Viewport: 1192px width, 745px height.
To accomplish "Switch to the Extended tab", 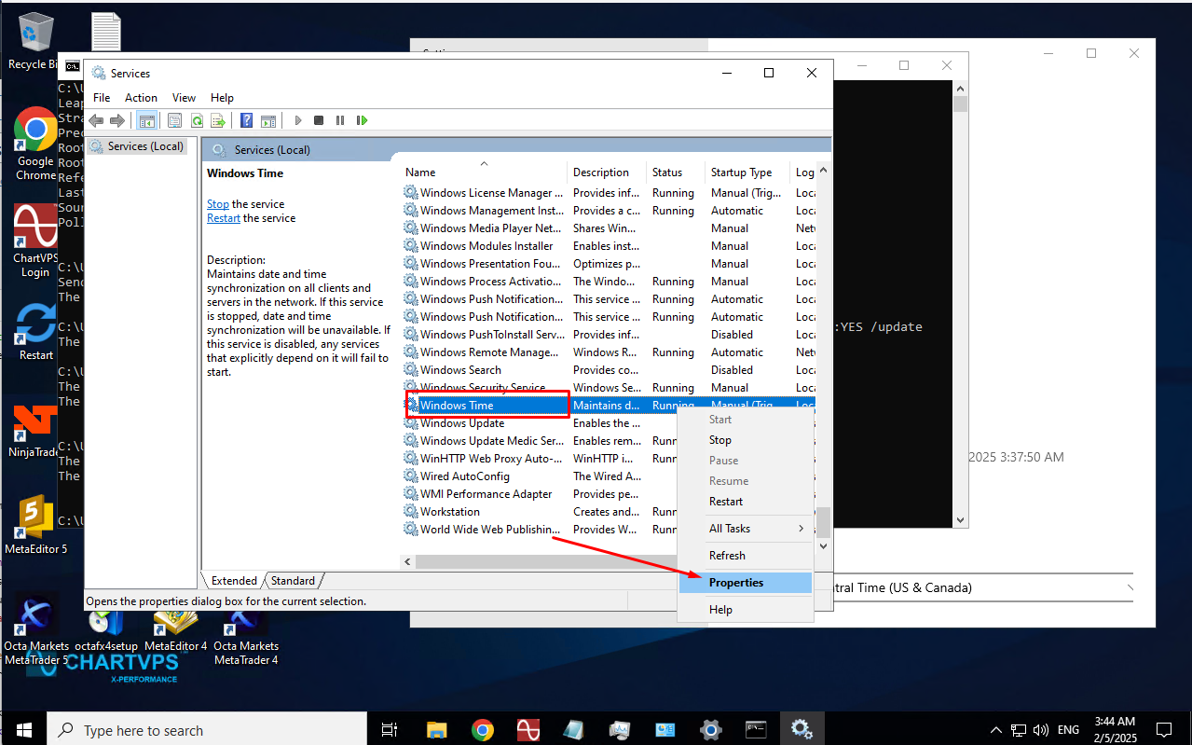I will [234, 581].
